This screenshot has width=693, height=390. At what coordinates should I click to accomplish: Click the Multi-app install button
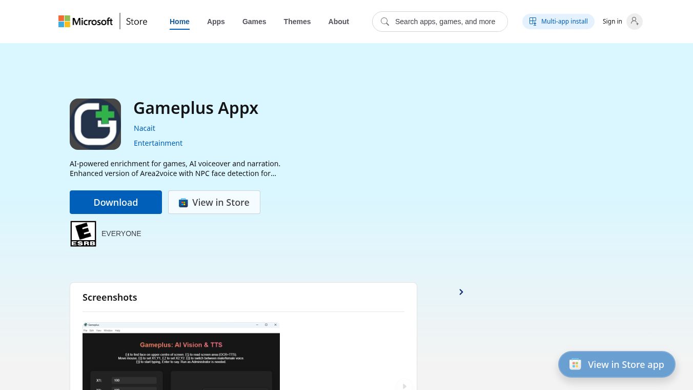pyautogui.click(x=558, y=22)
